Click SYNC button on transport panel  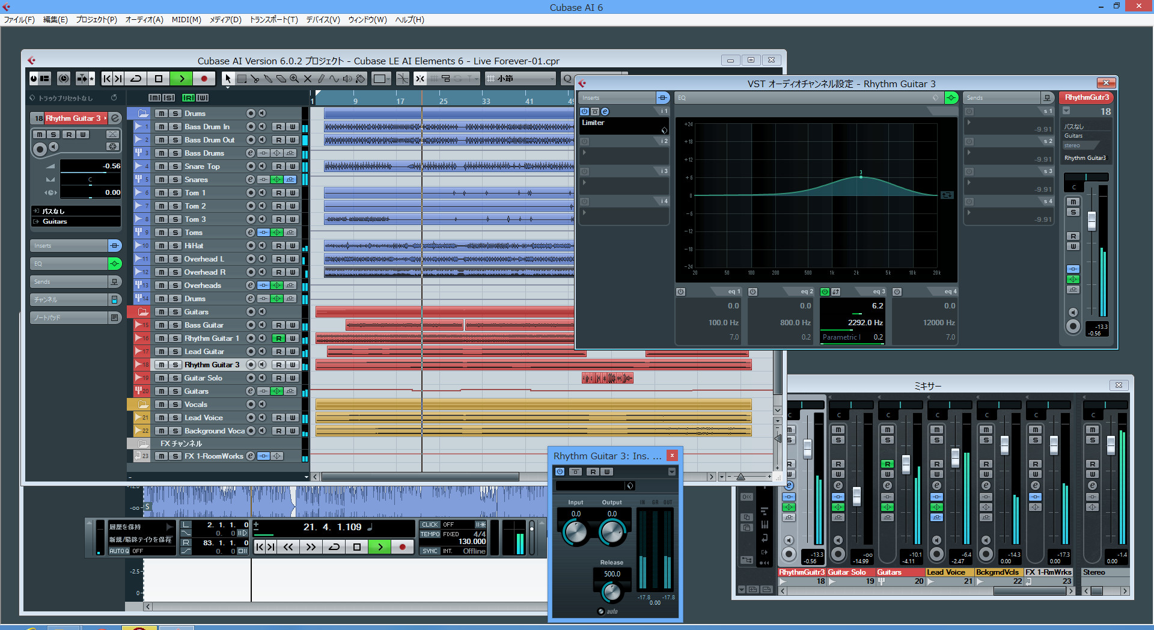click(430, 551)
